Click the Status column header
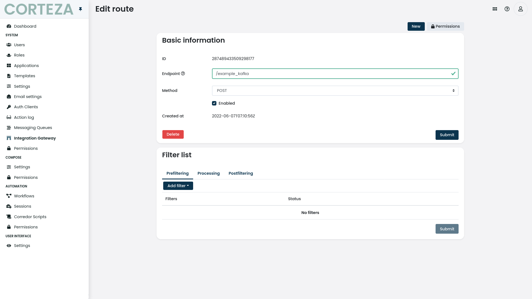The height and width of the screenshot is (299, 532). click(294, 199)
